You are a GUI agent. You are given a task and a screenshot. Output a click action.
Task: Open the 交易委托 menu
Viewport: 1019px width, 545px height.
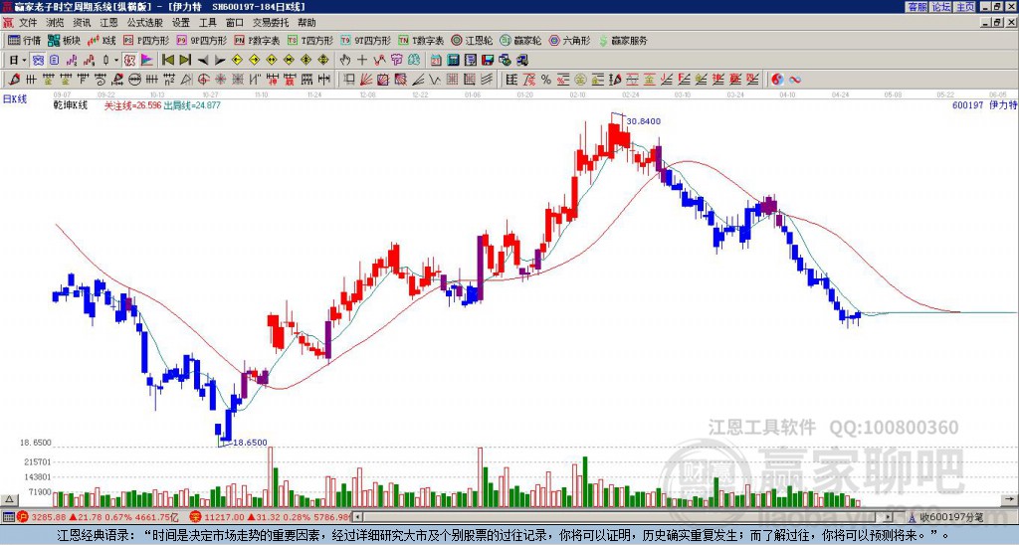(271, 23)
